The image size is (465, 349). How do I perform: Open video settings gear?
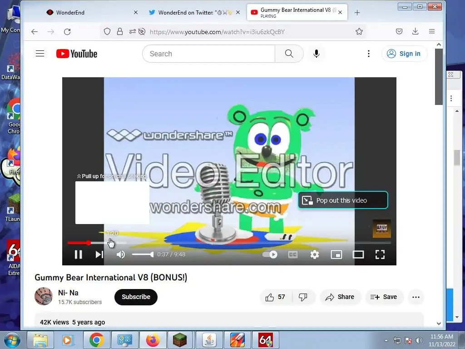click(315, 254)
